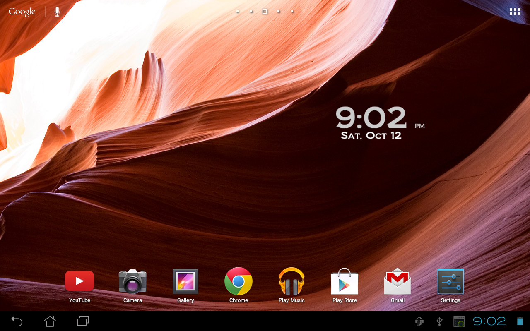Tap the USB debugging status icon
The height and width of the screenshot is (331, 530).
[x=419, y=321]
